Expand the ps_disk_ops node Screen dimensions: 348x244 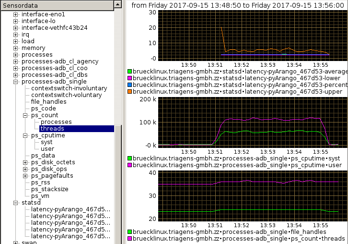[x=25, y=169]
